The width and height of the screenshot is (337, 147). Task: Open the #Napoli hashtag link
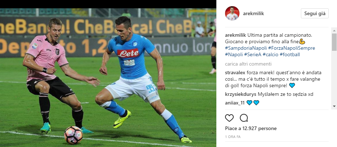[x=234, y=55]
